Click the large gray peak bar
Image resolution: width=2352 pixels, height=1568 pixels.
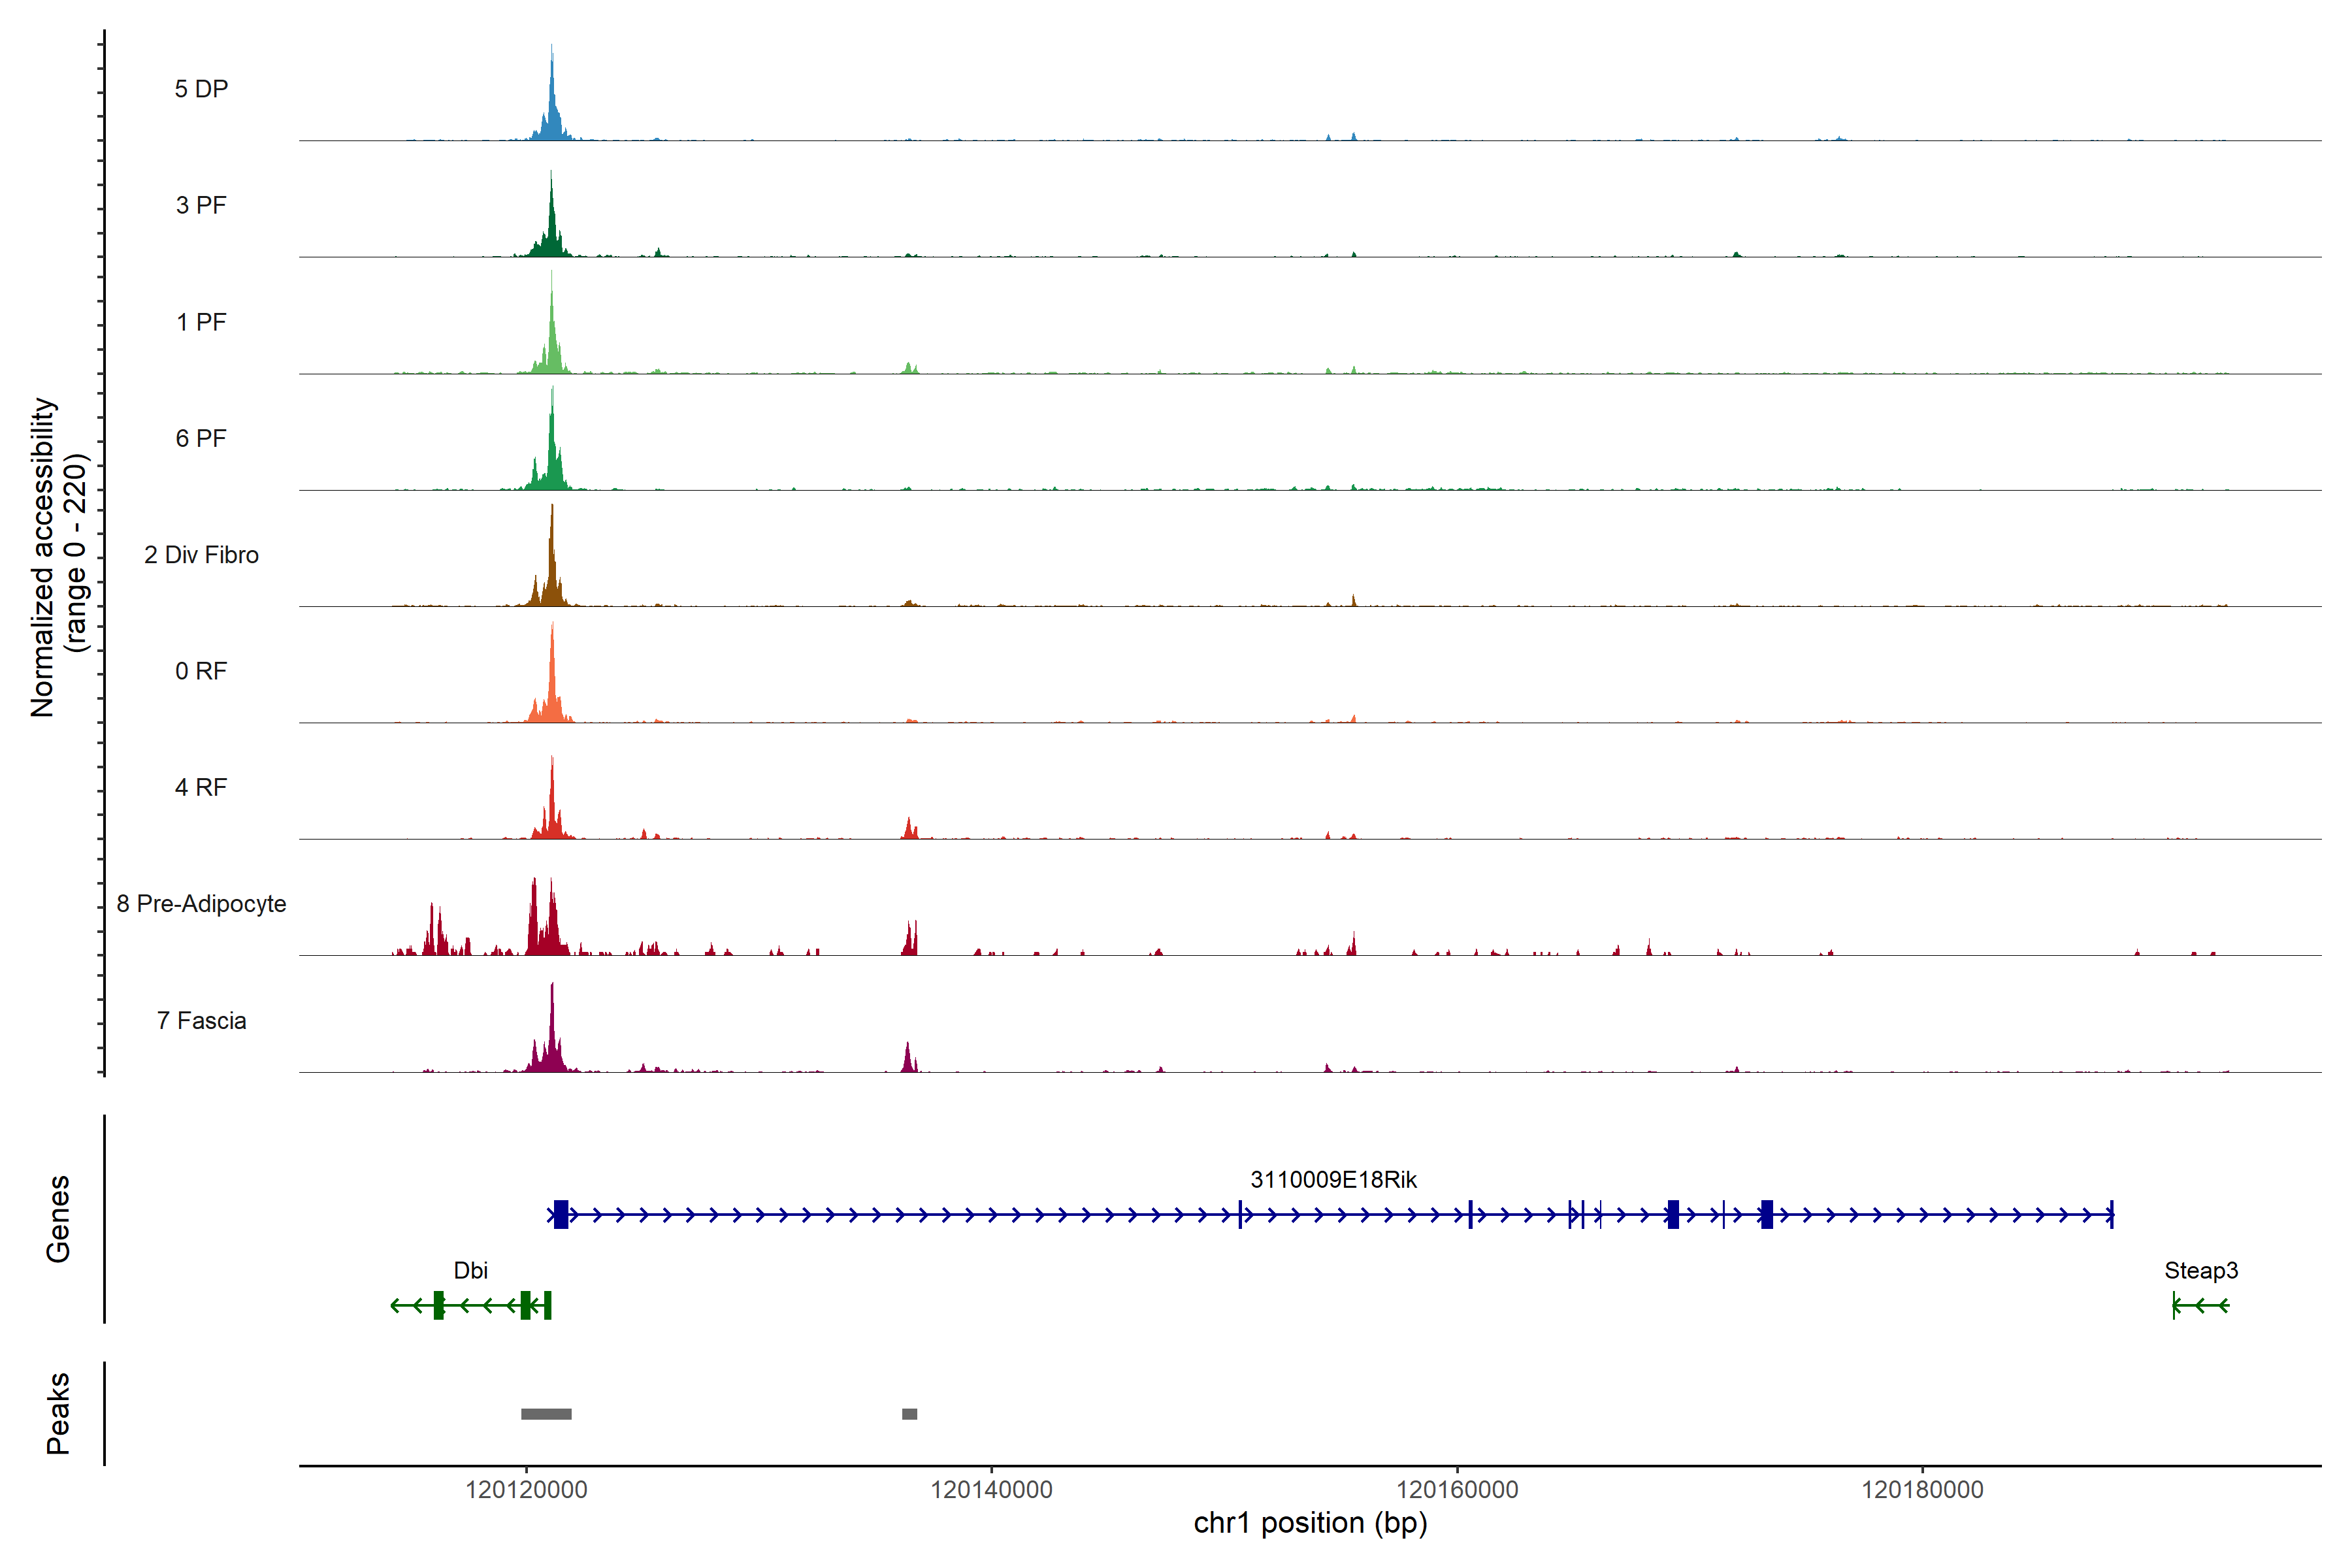[546, 1414]
